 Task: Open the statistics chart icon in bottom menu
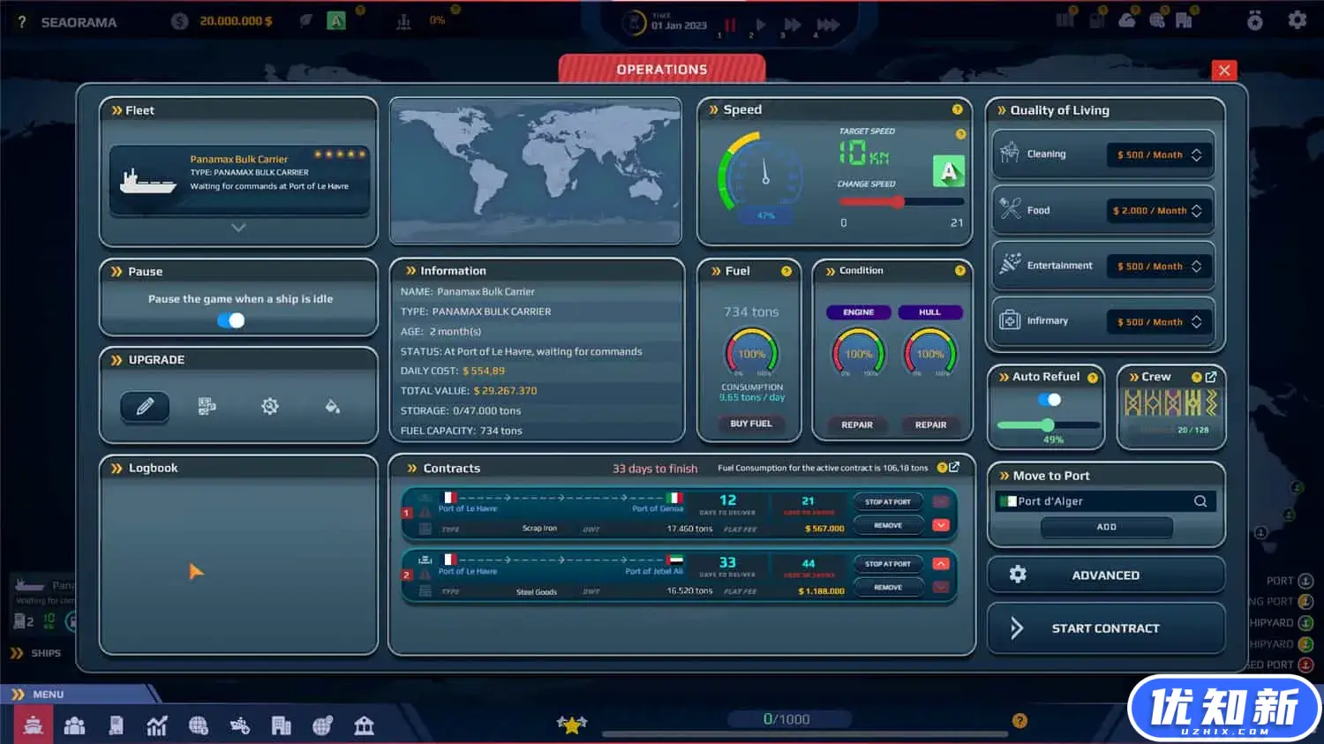coord(157,725)
